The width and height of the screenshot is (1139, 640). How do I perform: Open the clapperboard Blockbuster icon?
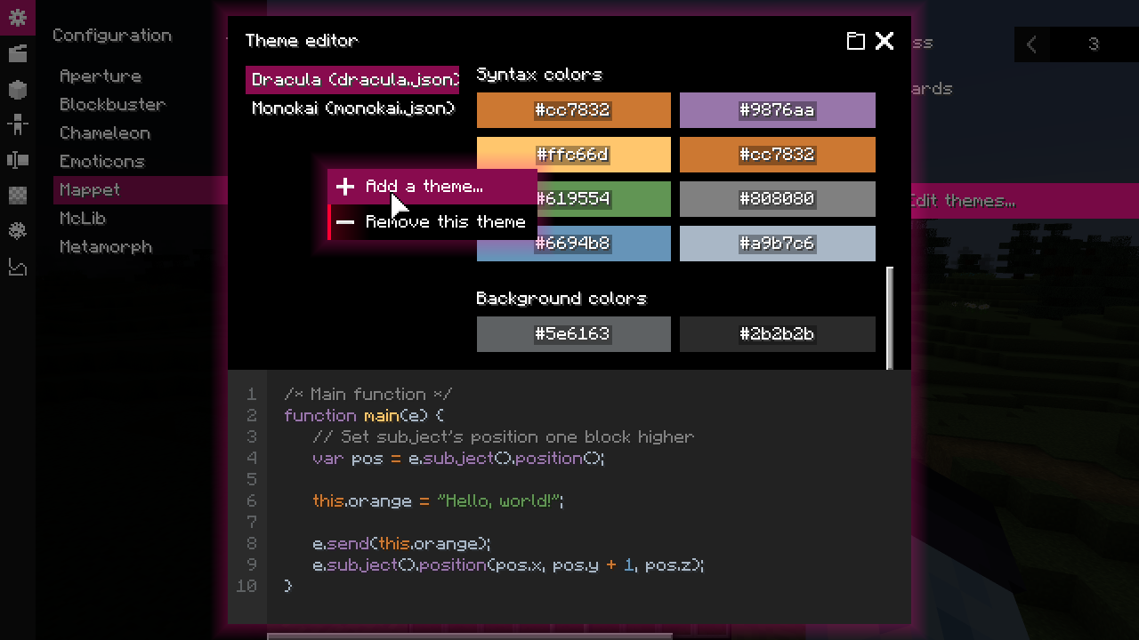point(18,52)
